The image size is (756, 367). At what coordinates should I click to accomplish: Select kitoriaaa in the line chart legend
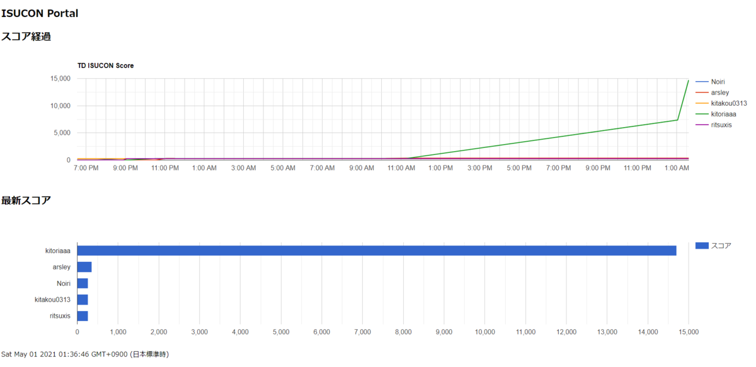[723, 114]
